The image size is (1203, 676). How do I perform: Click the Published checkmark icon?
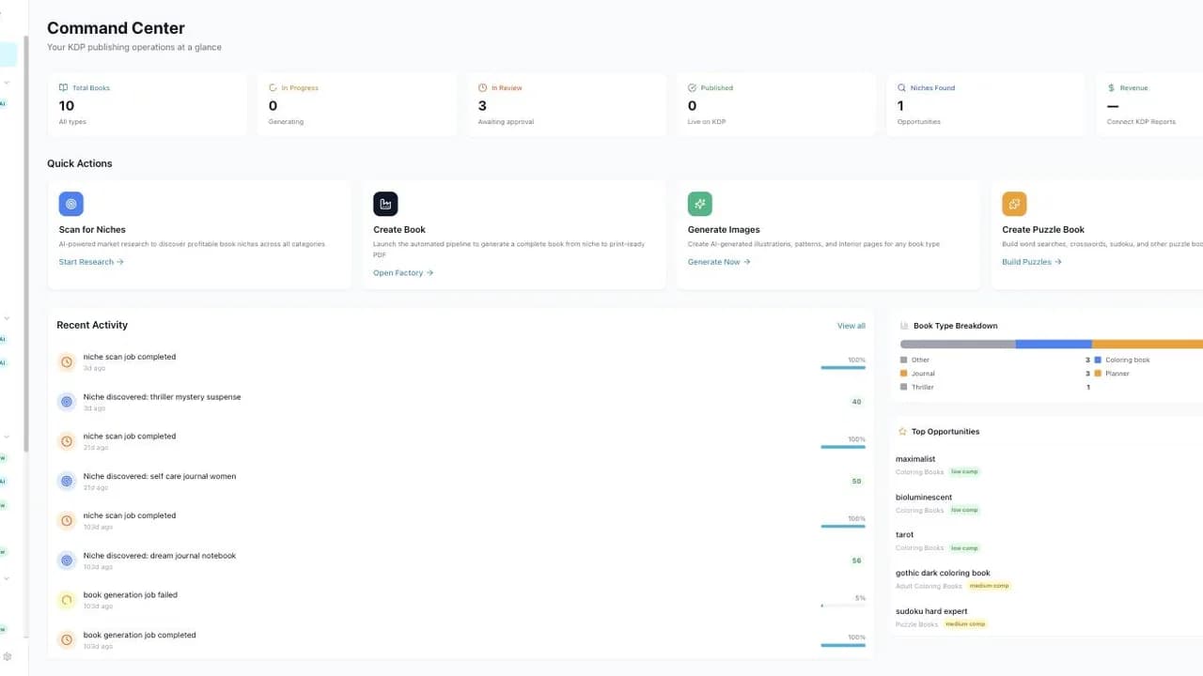tap(693, 87)
